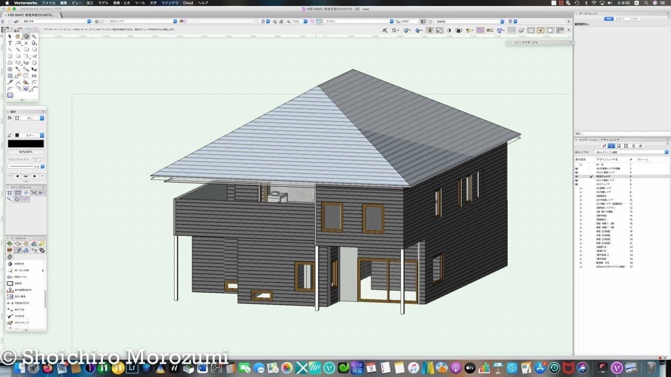Select the arrow Selection tool
Screen dimensions: 671x377
coord(10,37)
